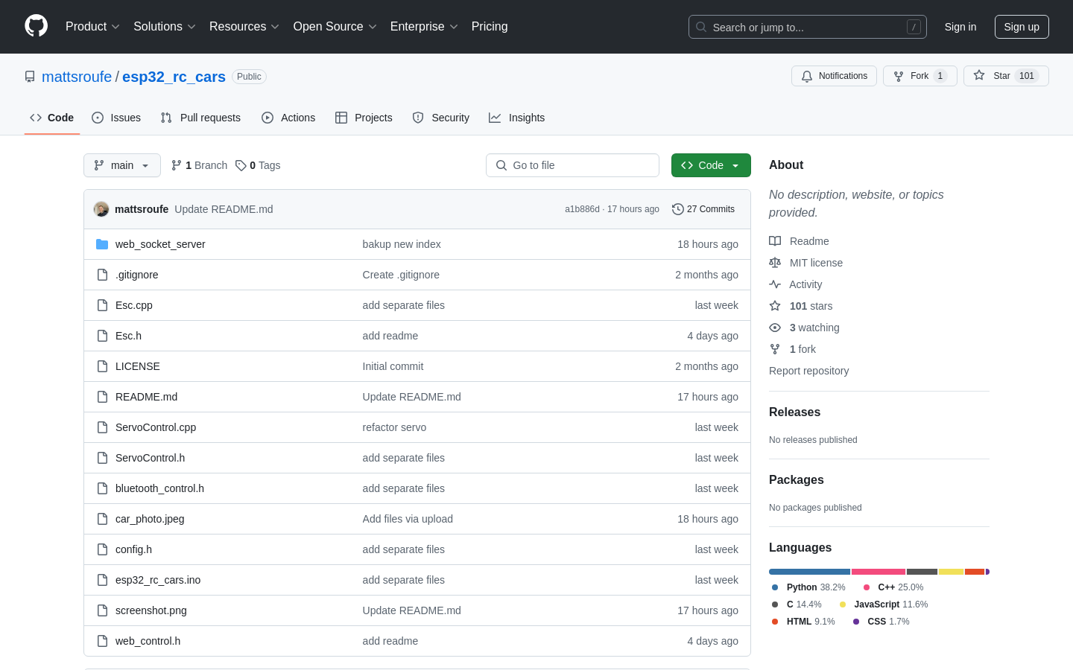Click the commit history clock icon
This screenshot has width=1073, height=670.
click(x=677, y=209)
